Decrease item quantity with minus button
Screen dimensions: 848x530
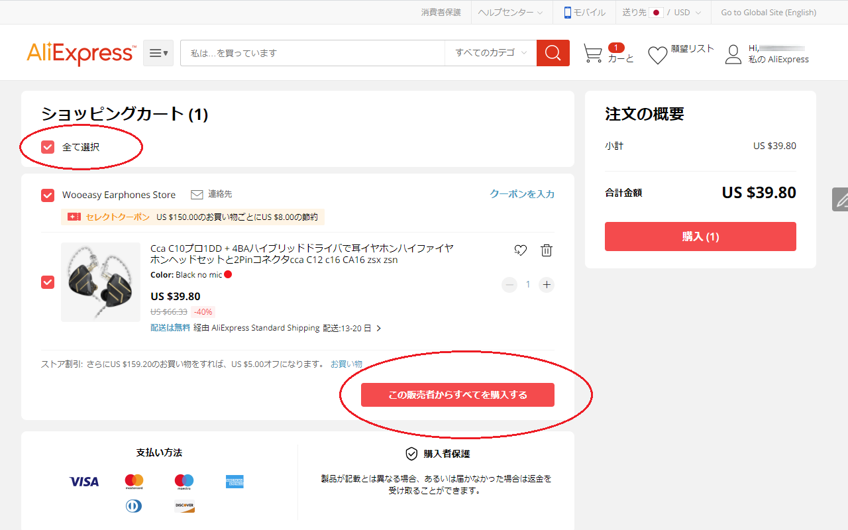pyautogui.click(x=509, y=285)
